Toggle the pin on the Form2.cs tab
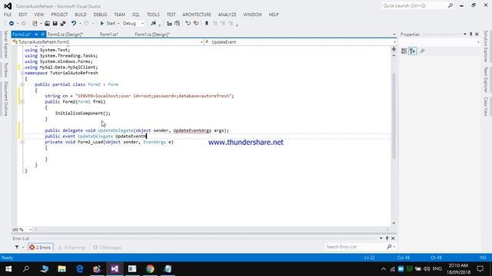 (36, 34)
